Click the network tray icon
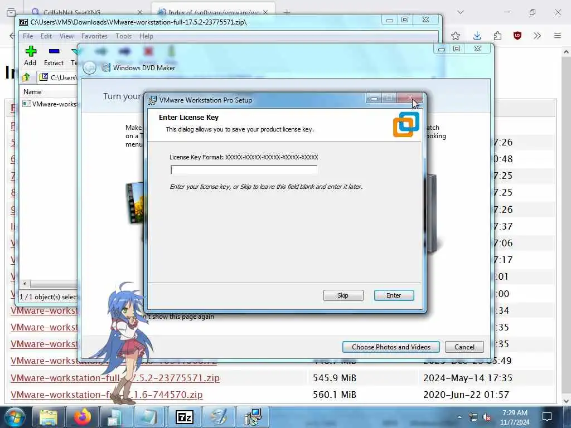 [473, 417]
